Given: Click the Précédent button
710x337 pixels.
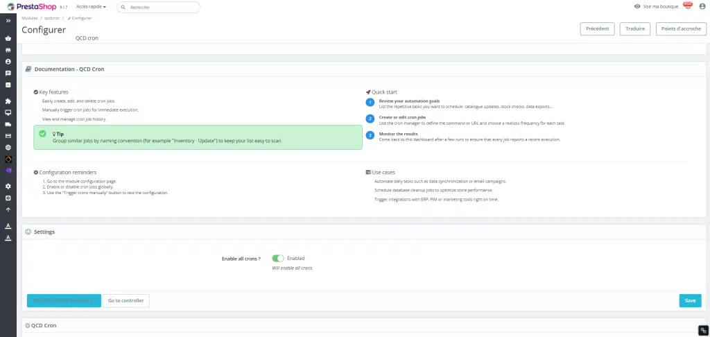Looking at the screenshot, I should [597, 28].
